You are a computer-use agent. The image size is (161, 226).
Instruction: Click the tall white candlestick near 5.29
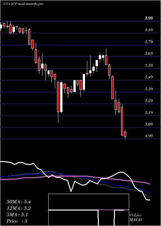pos(62,97)
